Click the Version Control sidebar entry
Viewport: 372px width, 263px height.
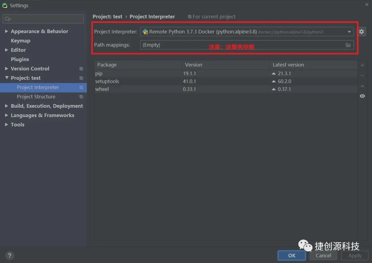click(x=30, y=68)
